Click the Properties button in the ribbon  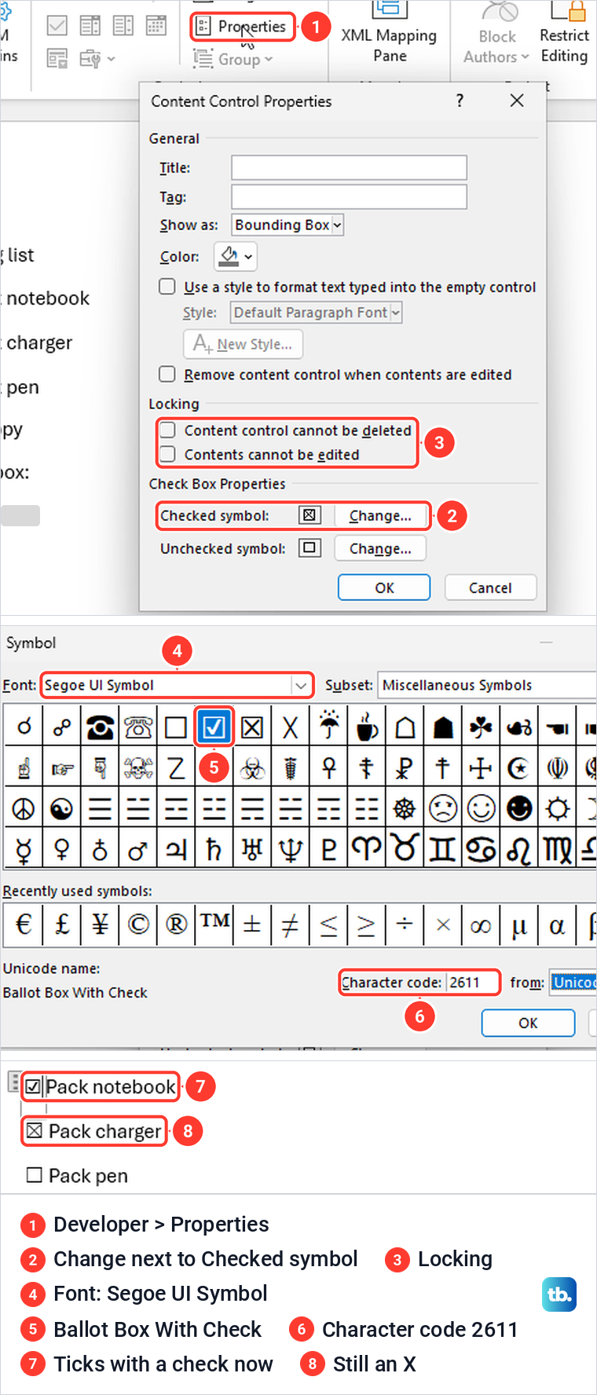click(x=243, y=27)
